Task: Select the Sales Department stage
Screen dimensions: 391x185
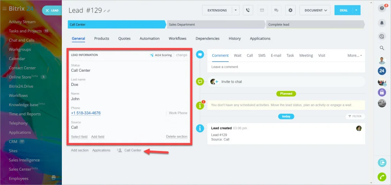Action: click(x=216, y=24)
